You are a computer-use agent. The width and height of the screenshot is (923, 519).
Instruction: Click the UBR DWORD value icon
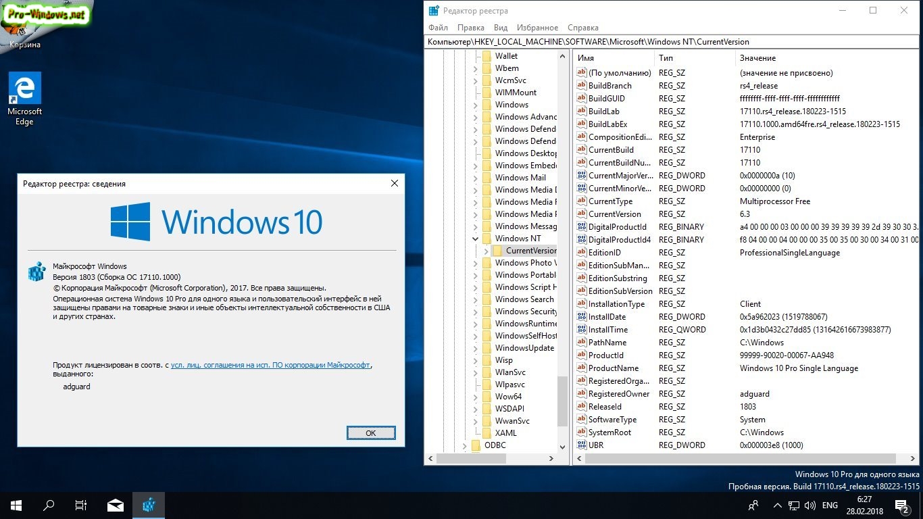coord(581,445)
